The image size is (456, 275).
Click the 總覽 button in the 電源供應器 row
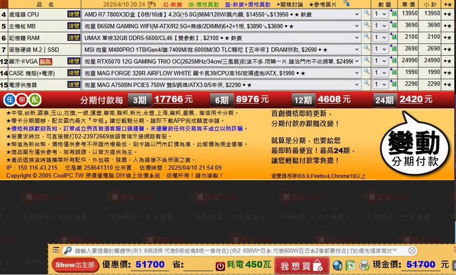[74, 85]
